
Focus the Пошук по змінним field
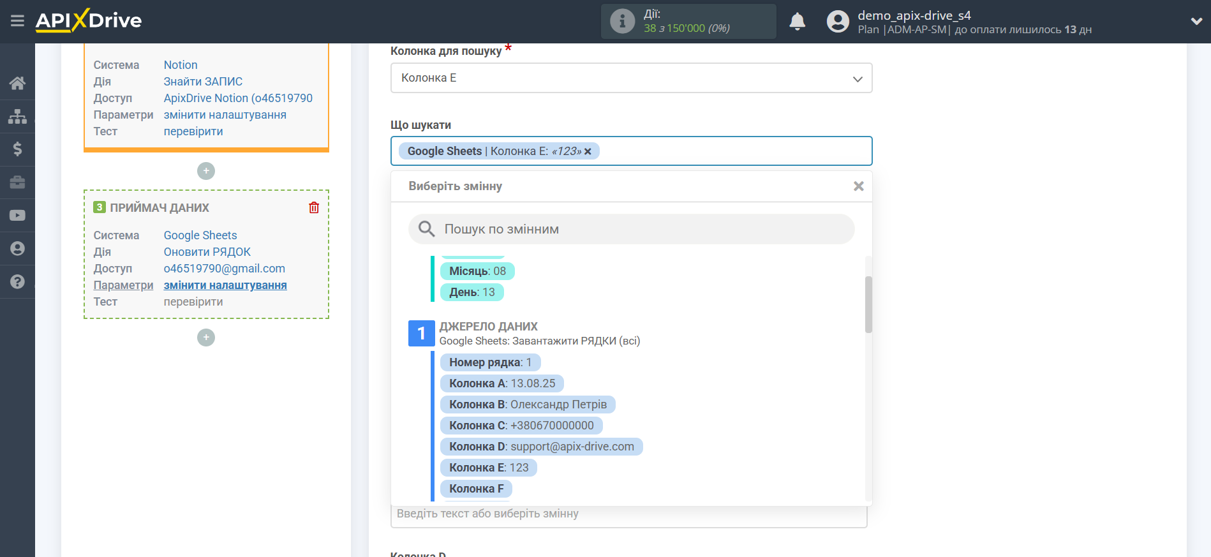tap(631, 229)
